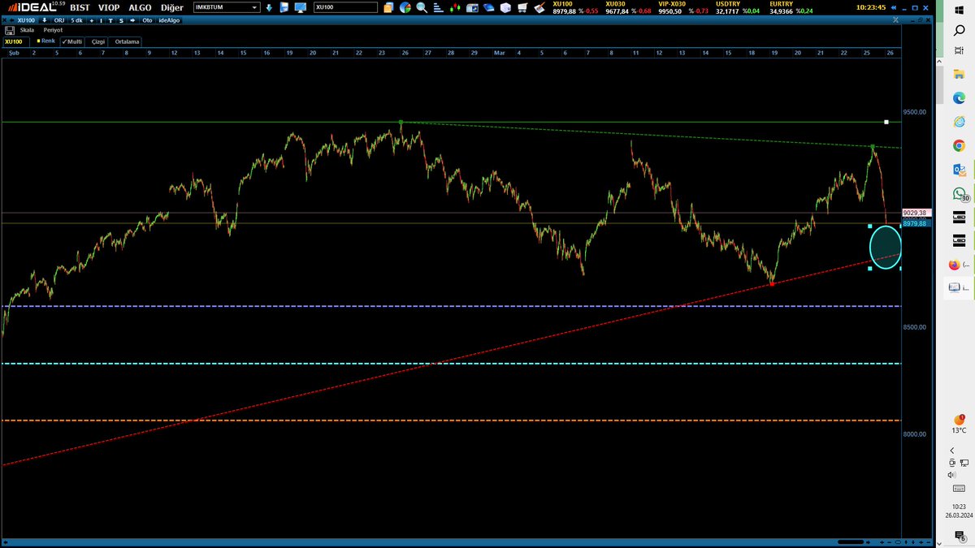Open the Periyot menu

pyautogui.click(x=53, y=30)
